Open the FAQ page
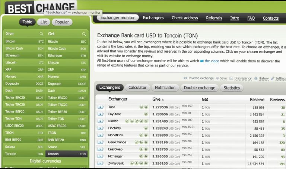Image resolution: width=286 pixels, height=169 pixels. click(251, 18)
